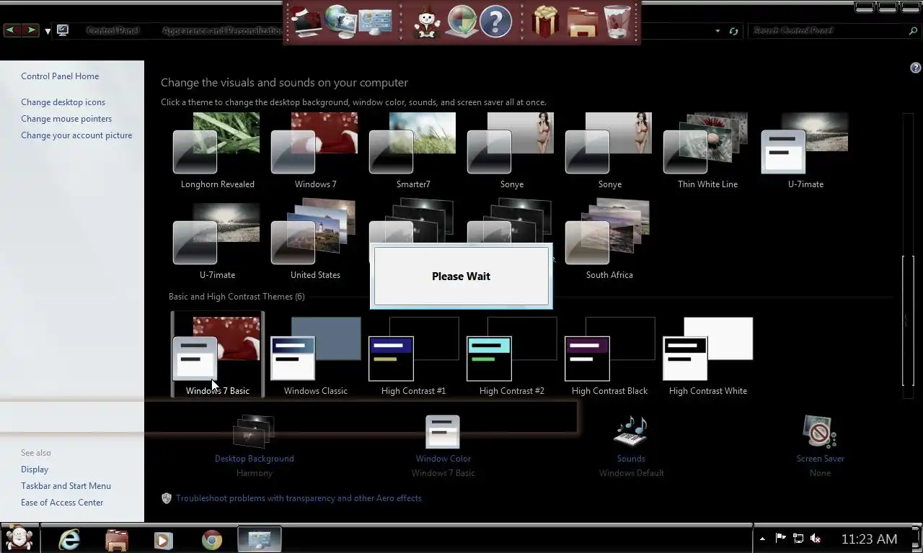The width and height of the screenshot is (923, 553).
Task: Expand the address bar history dropdown arrow
Action: [717, 31]
